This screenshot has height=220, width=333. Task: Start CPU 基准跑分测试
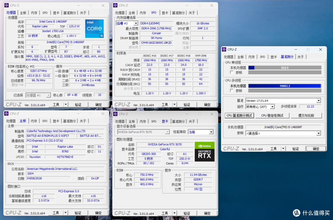(239, 116)
